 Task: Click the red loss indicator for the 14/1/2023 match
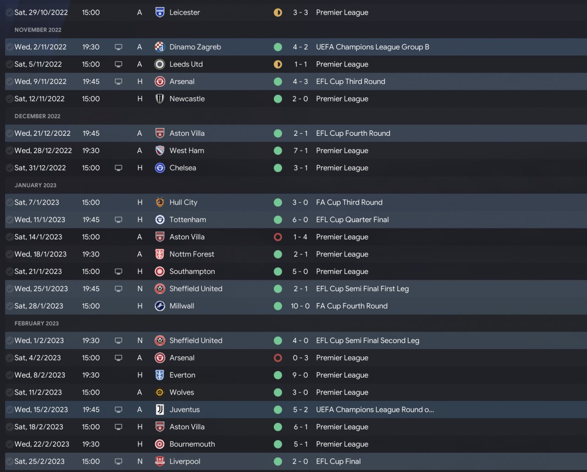pos(278,237)
